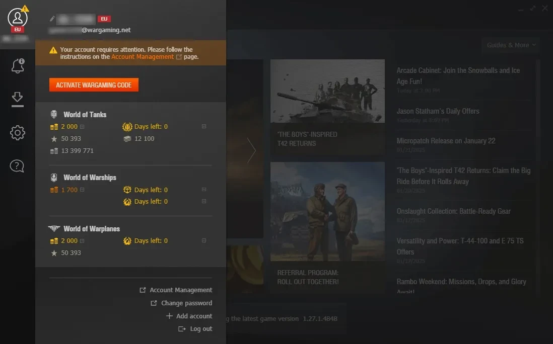The image size is (553, 344).
Task: Click the World of Warships anchor icon
Action: point(54,178)
